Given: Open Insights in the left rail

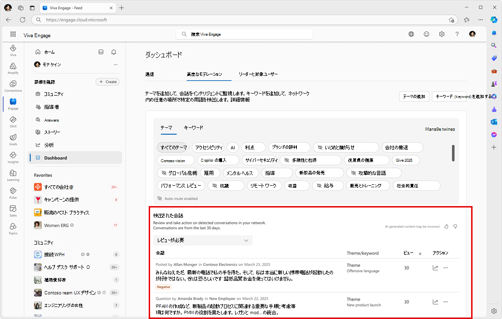Looking at the screenshot, I should (x=13, y=157).
